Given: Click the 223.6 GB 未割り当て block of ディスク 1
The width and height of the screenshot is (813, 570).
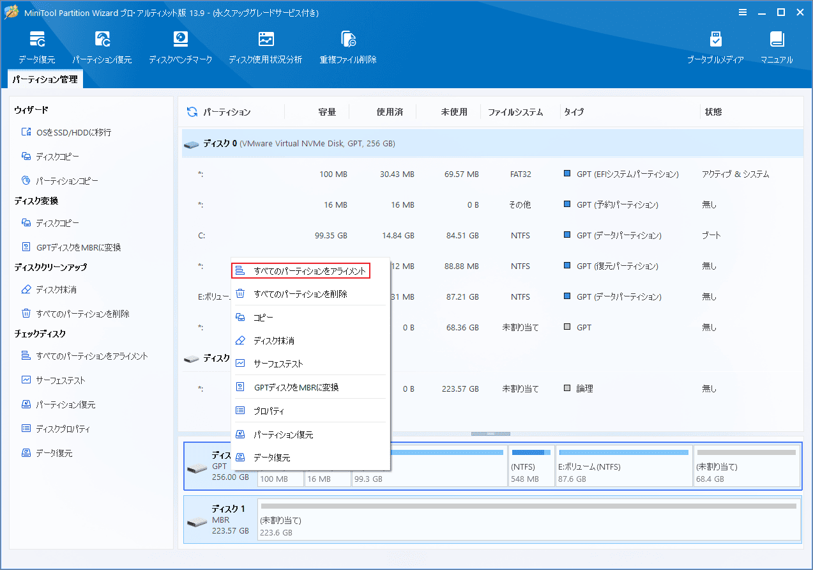Looking at the screenshot, I should [529, 520].
